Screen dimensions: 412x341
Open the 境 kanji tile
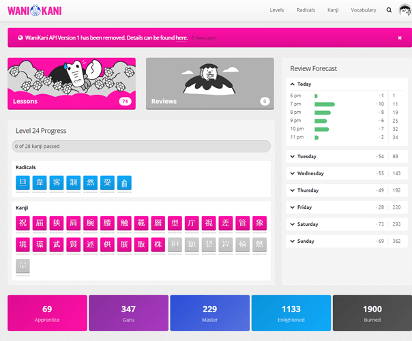coord(23,245)
